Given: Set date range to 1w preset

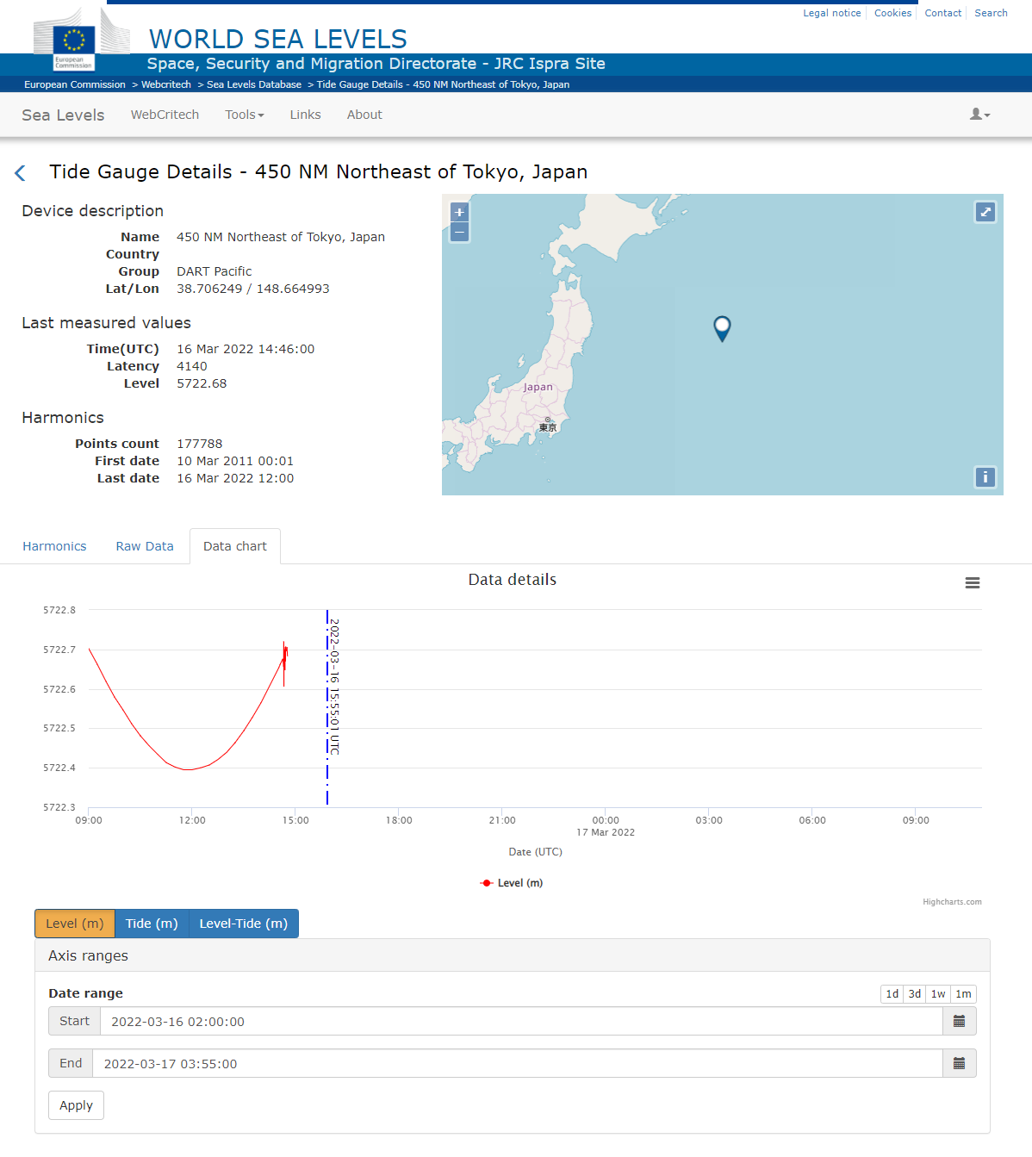Looking at the screenshot, I should point(938,994).
